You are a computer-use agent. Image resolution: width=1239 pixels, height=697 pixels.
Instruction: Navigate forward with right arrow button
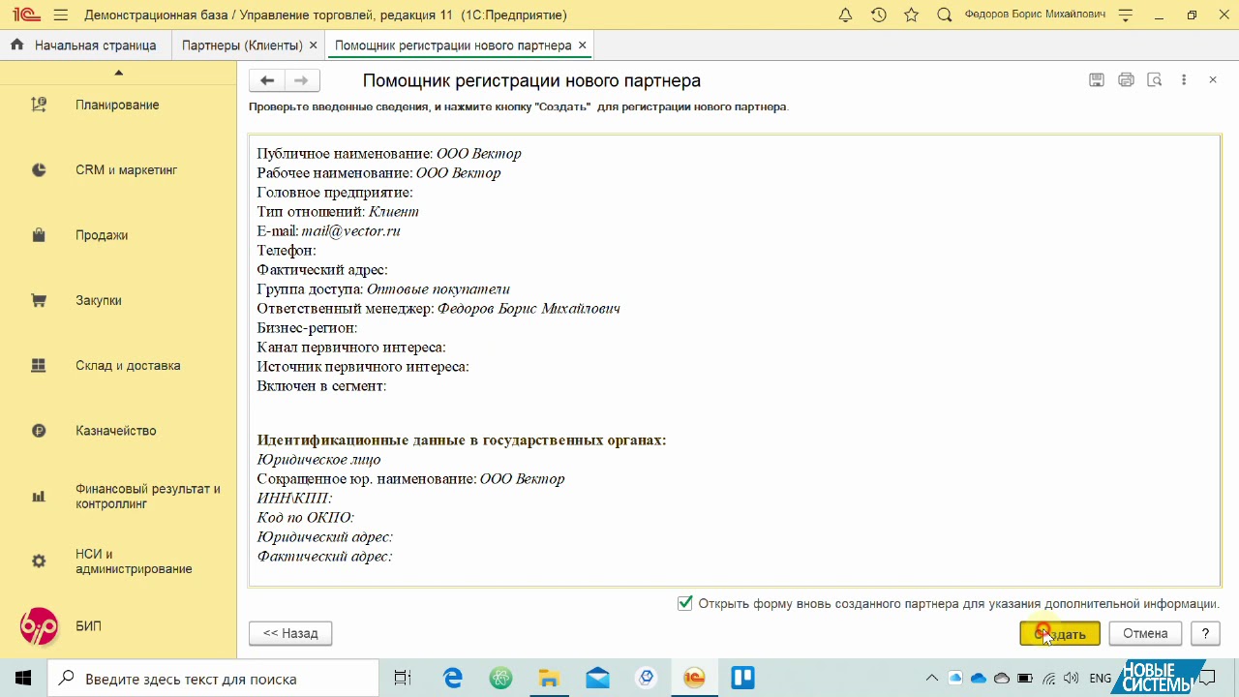click(302, 80)
